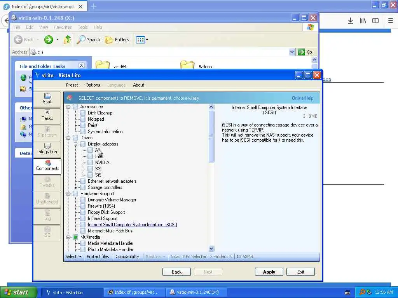This screenshot has height=298, width=398.
Task: Open the Explorer Address bar dropdown
Action: click(292, 52)
